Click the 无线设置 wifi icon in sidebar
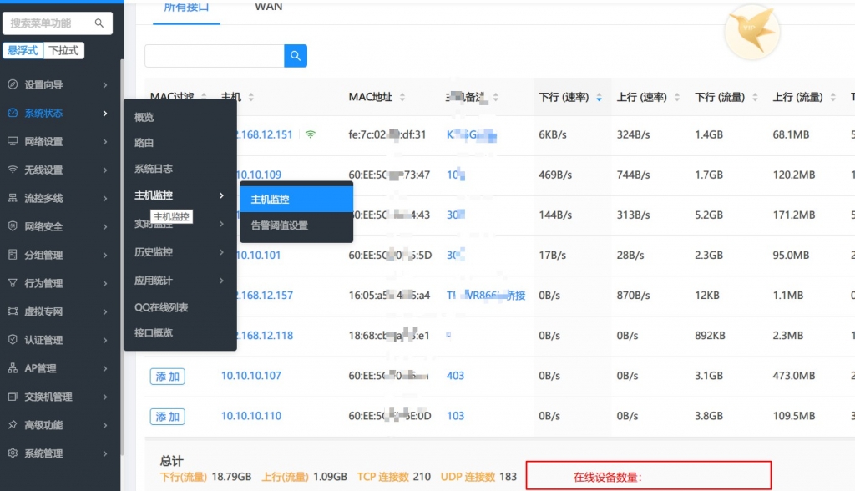This screenshot has height=491, width=855. (12, 170)
